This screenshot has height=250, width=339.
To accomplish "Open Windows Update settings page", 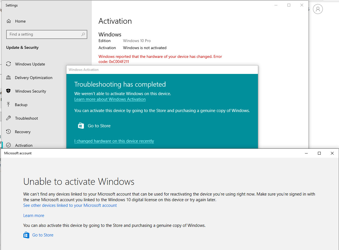I will point(30,64).
